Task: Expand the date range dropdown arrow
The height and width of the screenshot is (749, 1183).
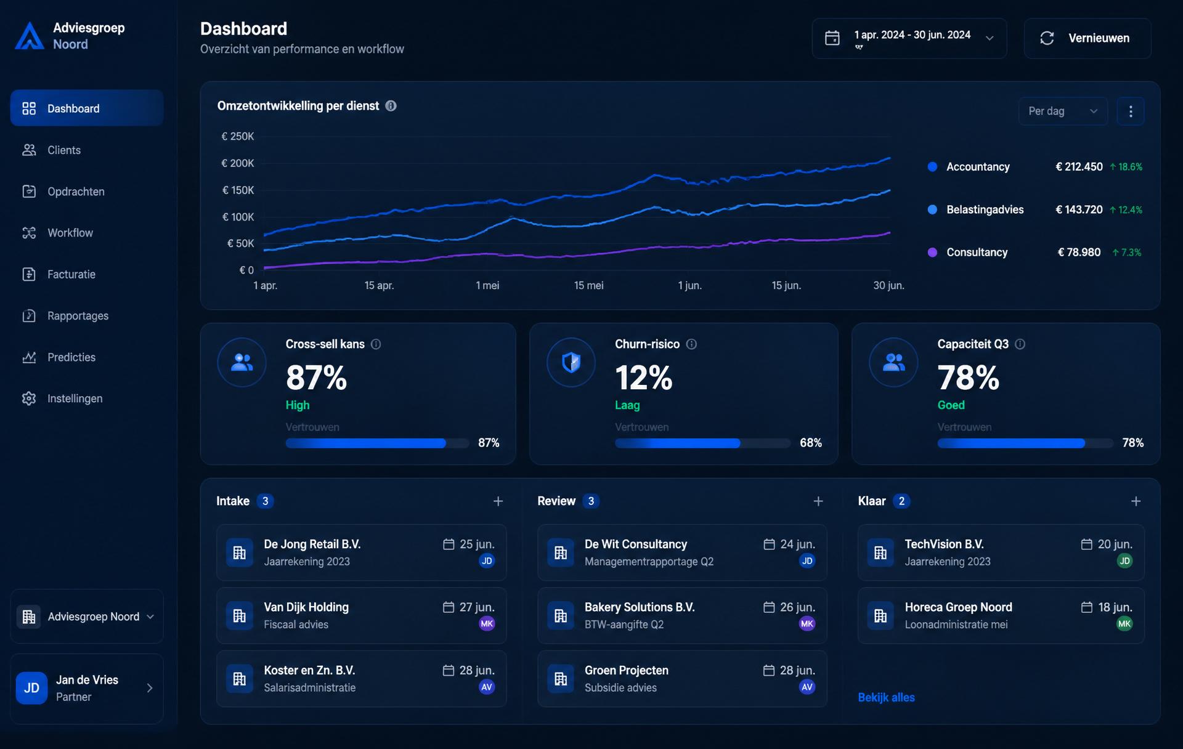Action: tap(990, 38)
